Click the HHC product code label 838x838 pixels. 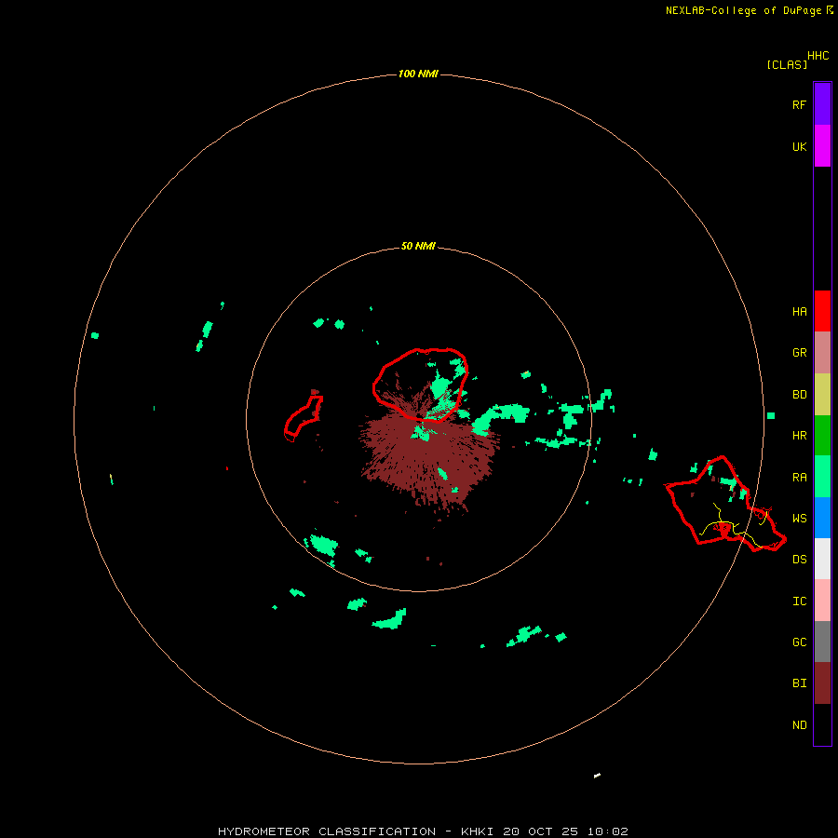point(818,56)
